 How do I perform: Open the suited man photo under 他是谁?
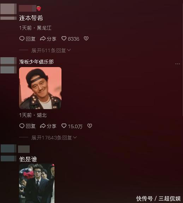pyautogui.click(x=37, y=183)
